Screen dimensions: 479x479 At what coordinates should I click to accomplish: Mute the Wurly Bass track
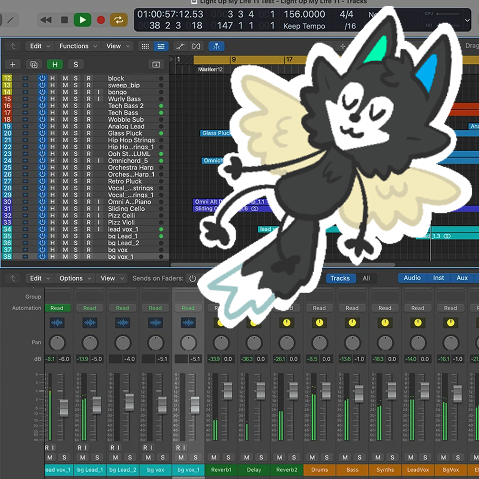[x=65, y=99]
